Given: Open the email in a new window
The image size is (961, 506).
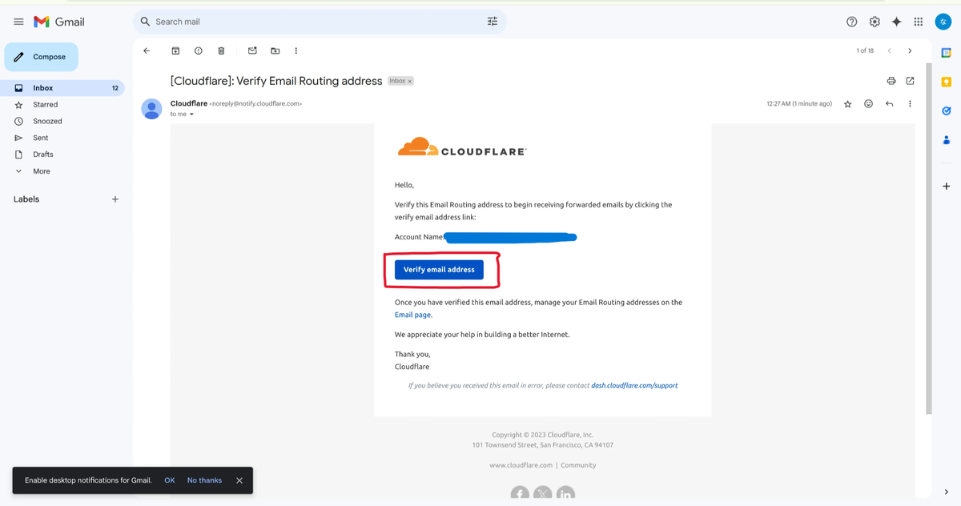Looking at the screenshot, I should pyautogui.click(x=911, y=81).
